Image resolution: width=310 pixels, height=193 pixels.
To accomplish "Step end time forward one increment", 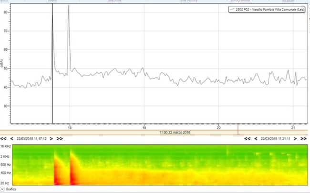I will point(296,138).
